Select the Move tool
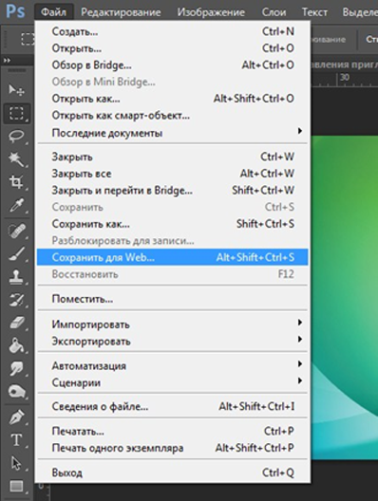The image size is (378, 501). pyautogui.click(x=16, y=90)
